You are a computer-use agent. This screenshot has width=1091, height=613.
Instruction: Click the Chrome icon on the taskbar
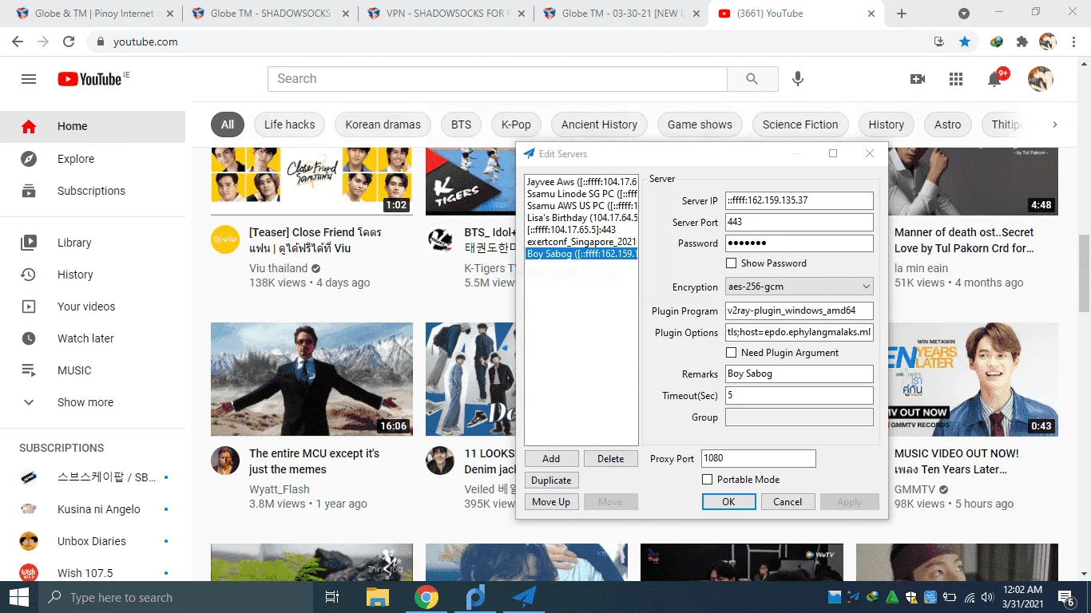[x=426, y=597]
